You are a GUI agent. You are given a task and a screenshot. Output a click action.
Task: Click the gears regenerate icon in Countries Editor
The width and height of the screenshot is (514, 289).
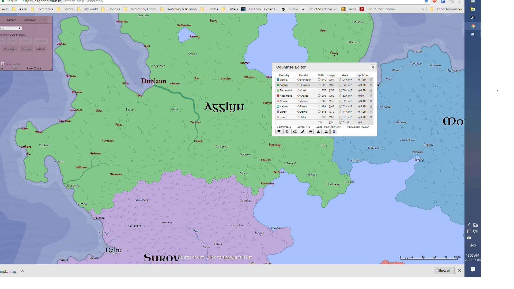294,132
